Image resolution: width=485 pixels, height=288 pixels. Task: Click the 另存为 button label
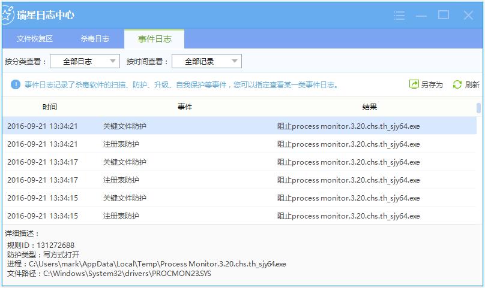pos(432,84)
